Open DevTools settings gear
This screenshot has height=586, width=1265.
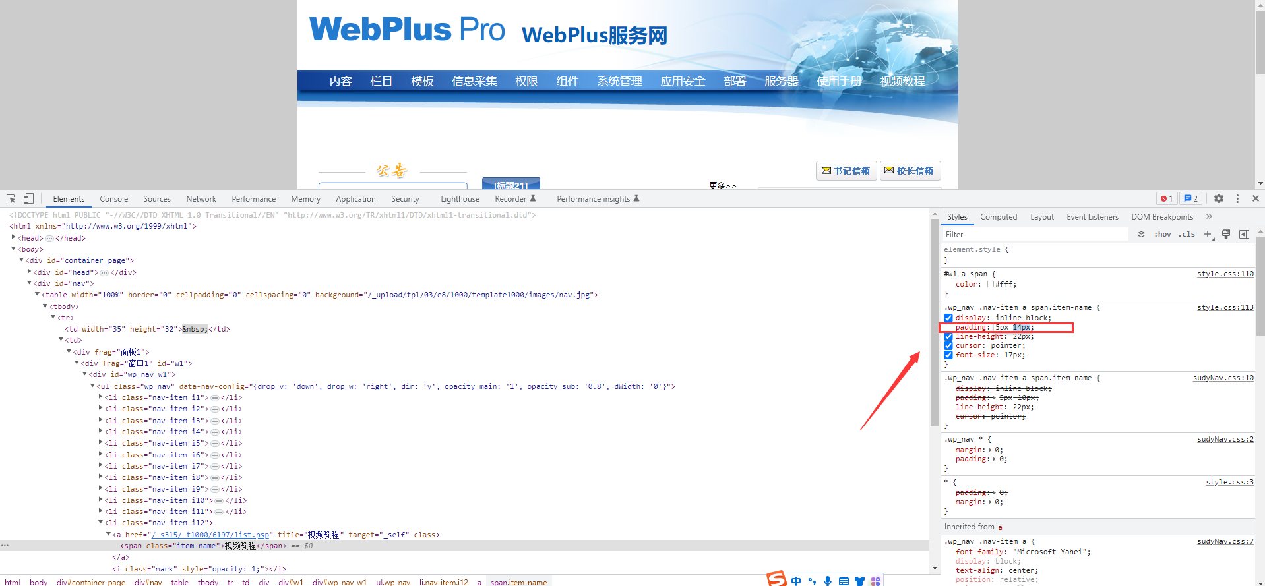pos(1219,198)
